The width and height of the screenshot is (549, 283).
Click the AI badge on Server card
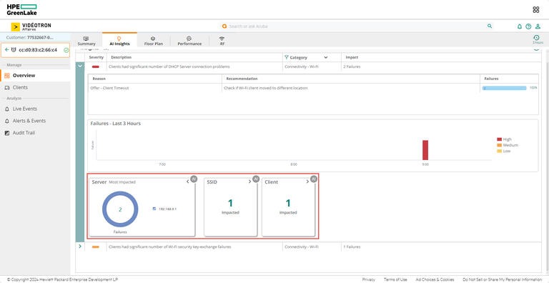(194, 179)
